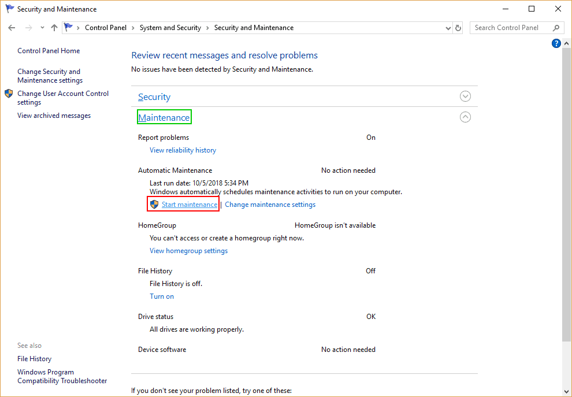Open the blue Help question mark
Image resolution: width=572 pixels, height=397 pixels.
pos(556,43)
